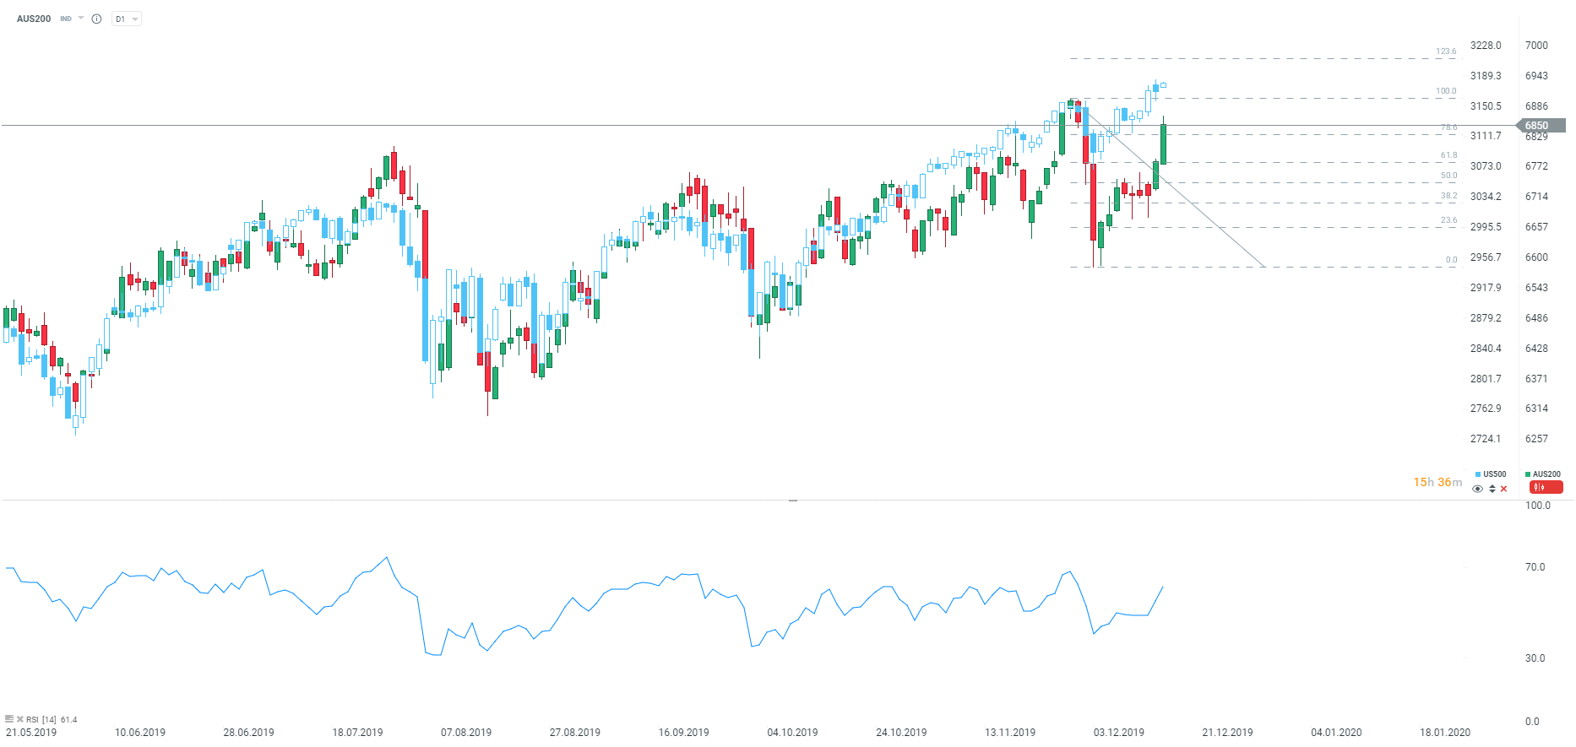Open RSI indicator settings icon
The height and width of the screenshot is (747, 1576).
tap(9, 719)
